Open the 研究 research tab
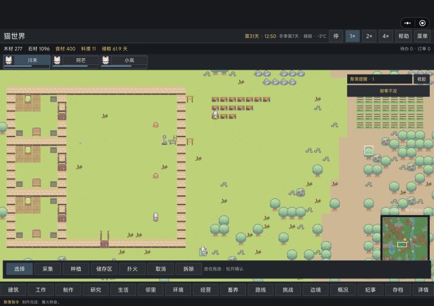This screenshot has width=434, height=306. point(96,290)
